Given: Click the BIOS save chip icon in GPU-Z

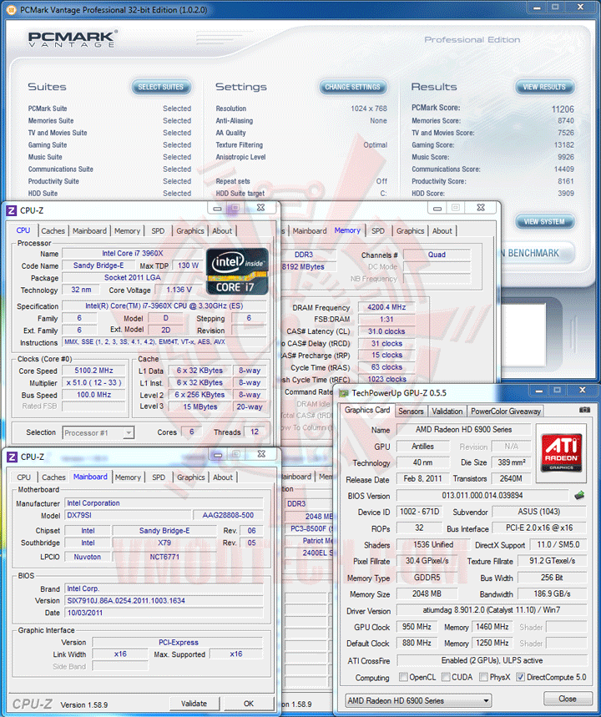Looking at the screenshot, I should tap(579, 495).
